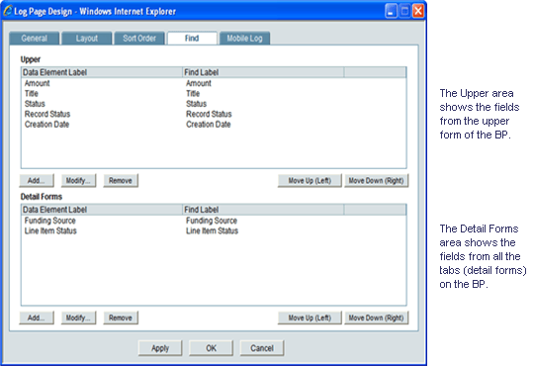Image resolution: width=533 pixels, height=366 pixels.
Task: Click Move Down (Right) for Detail Forms
Action: pos(377,318)
